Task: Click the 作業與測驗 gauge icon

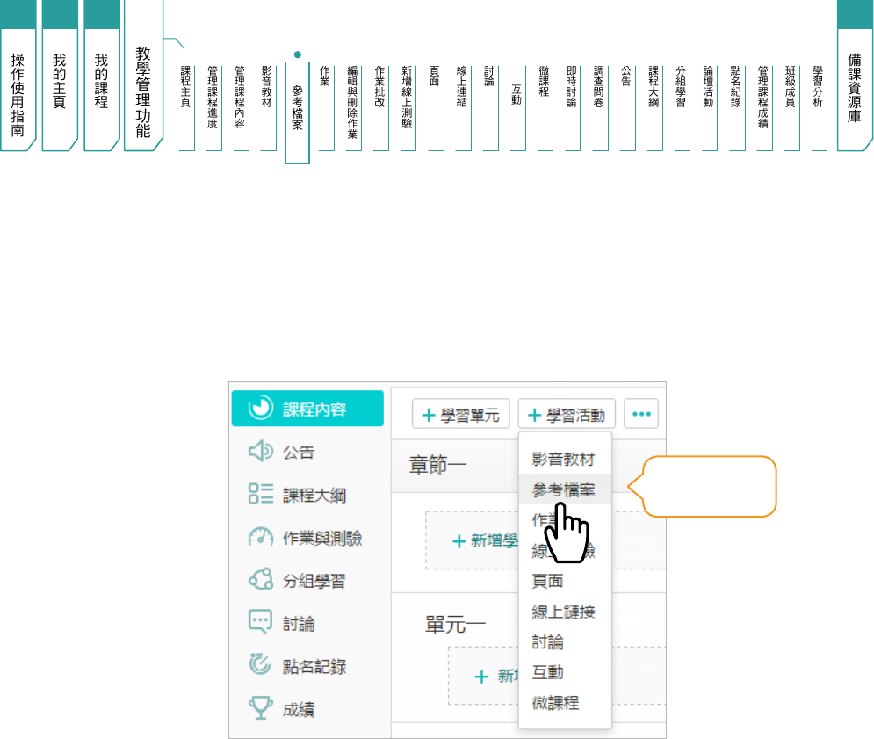Action: point(260,537)
